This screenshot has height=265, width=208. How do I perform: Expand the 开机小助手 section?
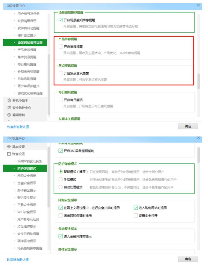coord(25,100)
